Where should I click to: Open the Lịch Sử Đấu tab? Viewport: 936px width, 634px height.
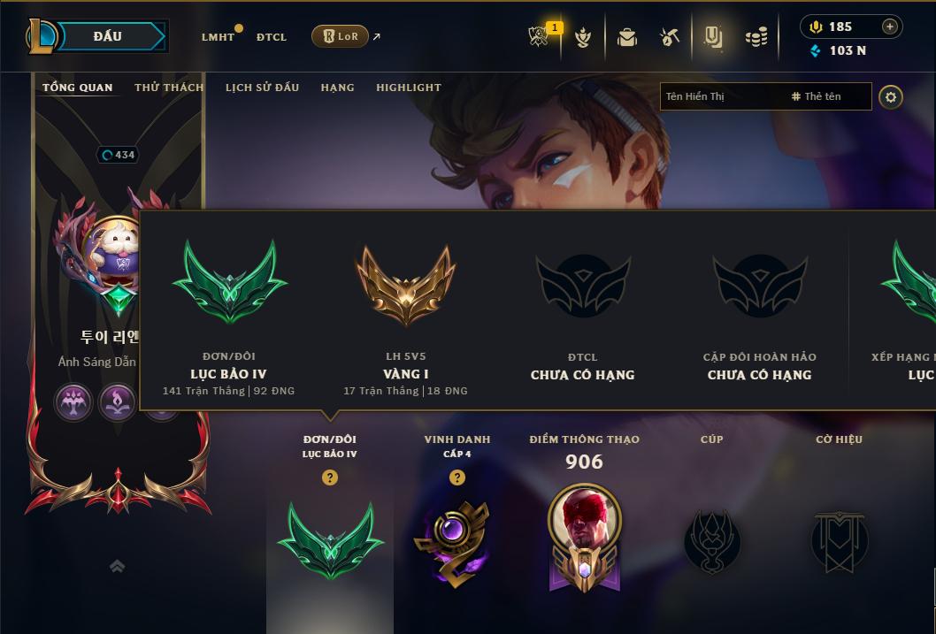point(262,88)
